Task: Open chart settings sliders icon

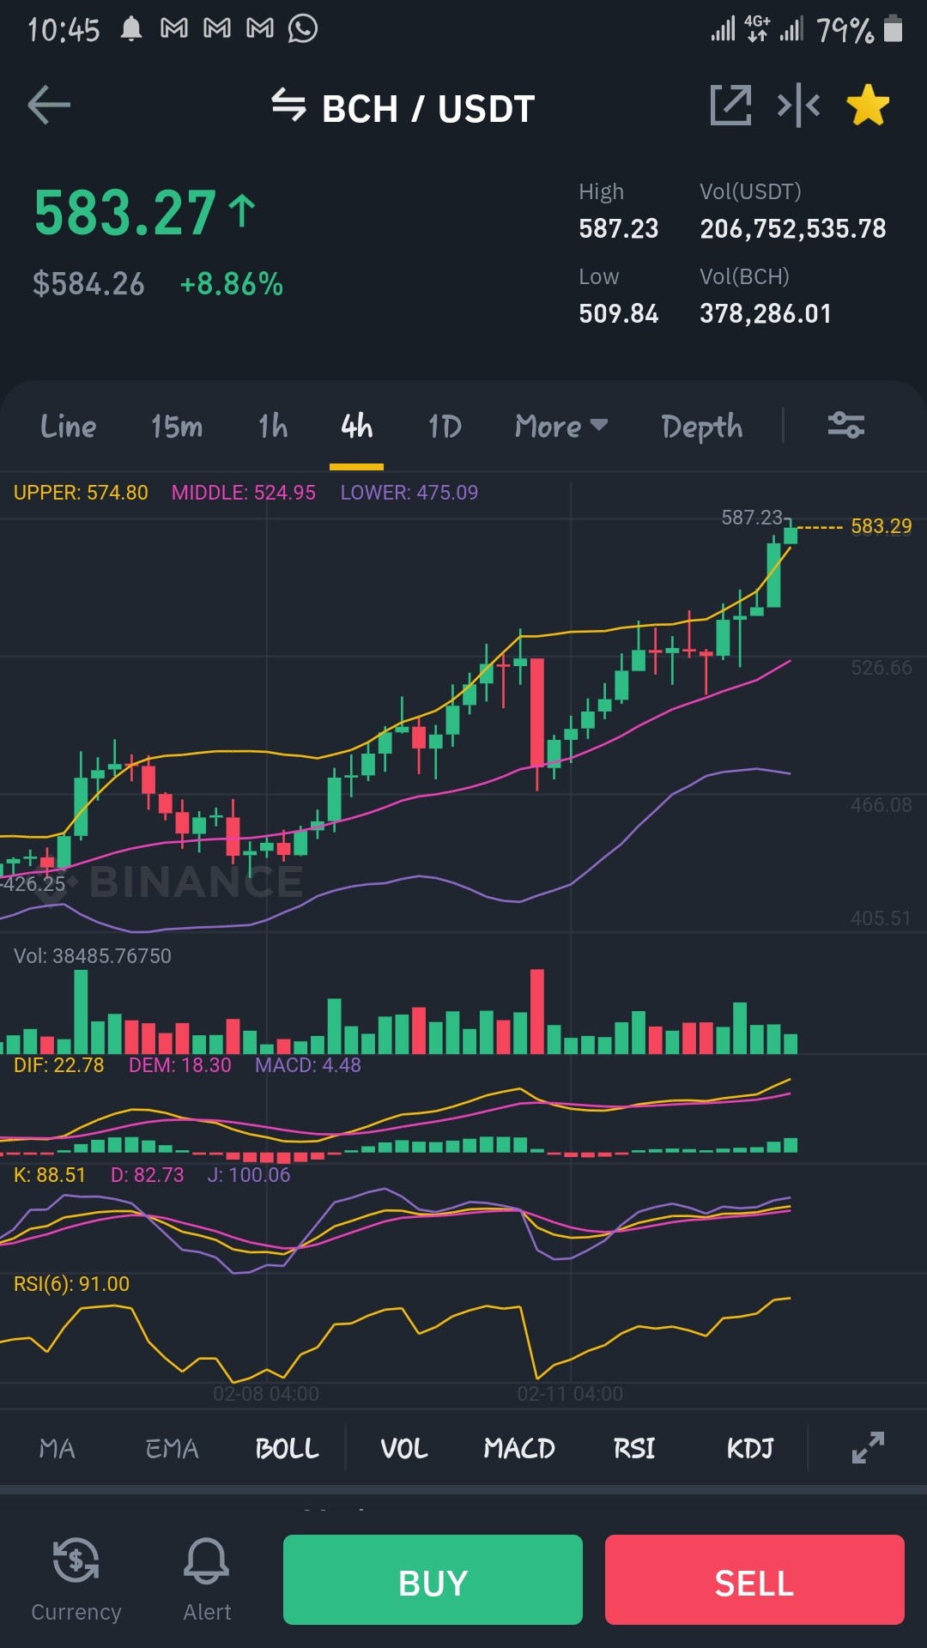Action: click(x=845, y=425)
